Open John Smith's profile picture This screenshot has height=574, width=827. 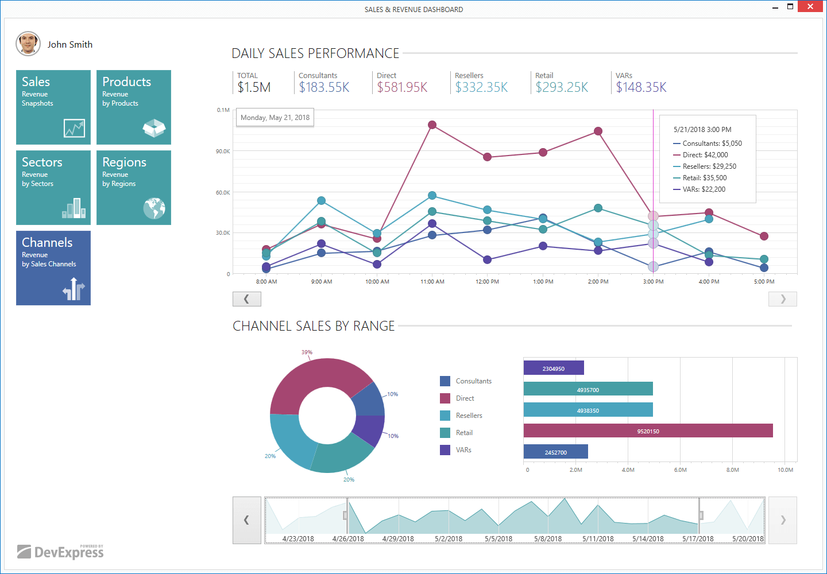(x=28, y=44)
